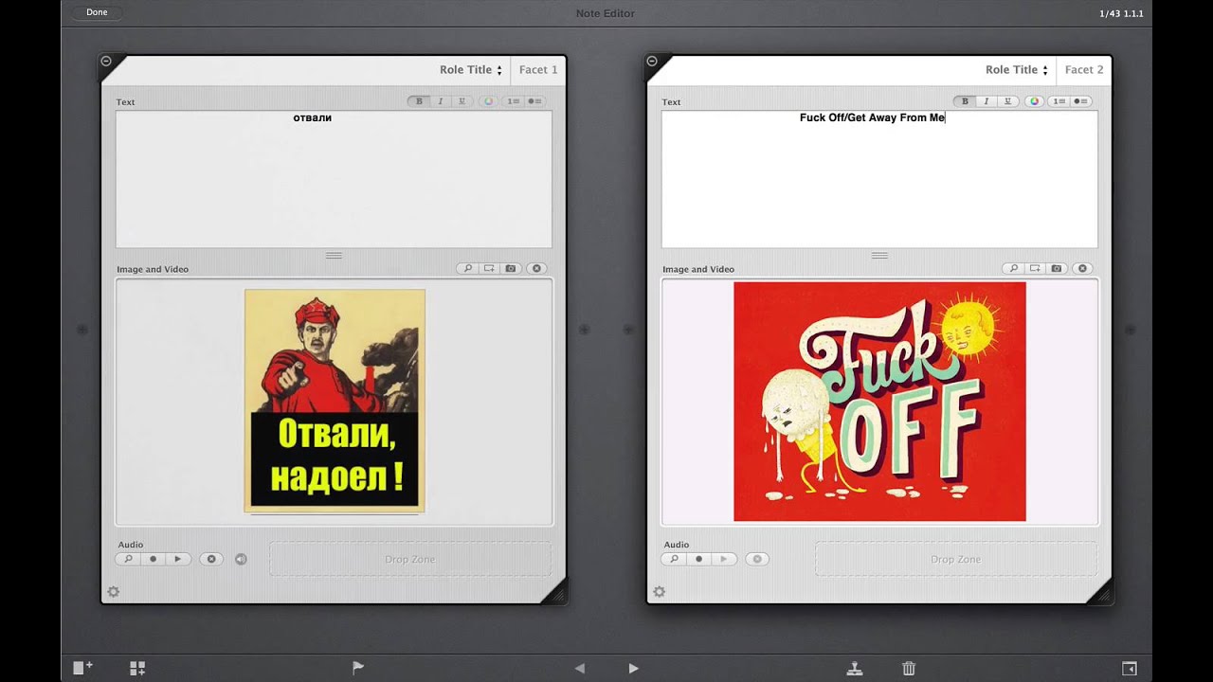Viewport: 1213px width, 682px height.
Task: Capture a camera photo for Facet 1
Action: tap(511, 269)
